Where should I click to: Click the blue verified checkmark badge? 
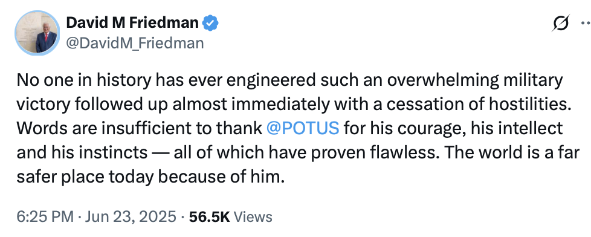point(210,23)
